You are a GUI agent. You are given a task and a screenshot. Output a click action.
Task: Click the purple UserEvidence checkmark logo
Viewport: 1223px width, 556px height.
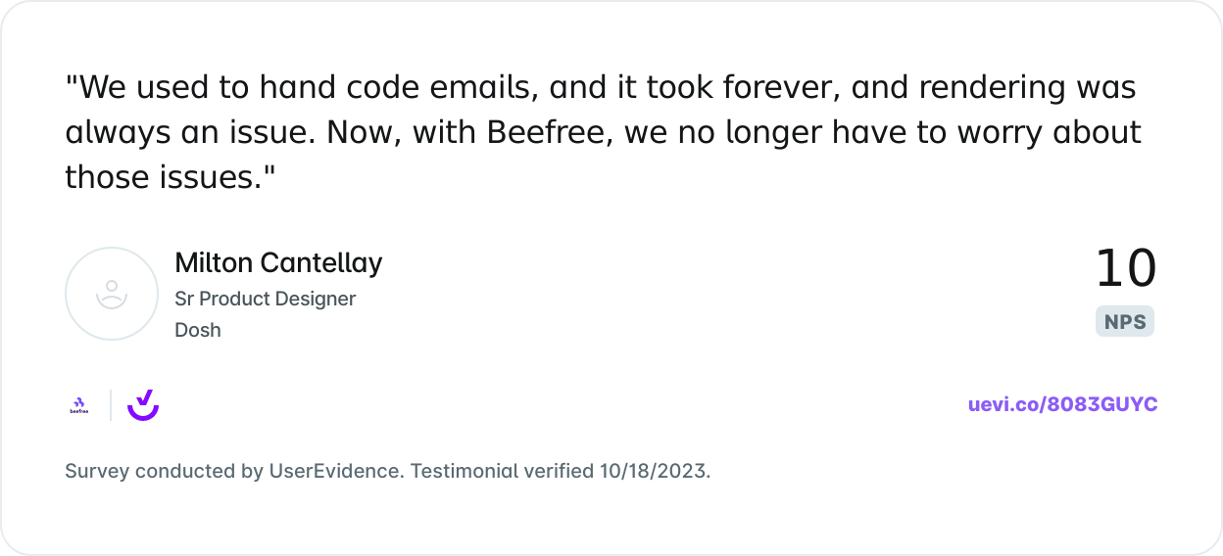tap(143, 404)
